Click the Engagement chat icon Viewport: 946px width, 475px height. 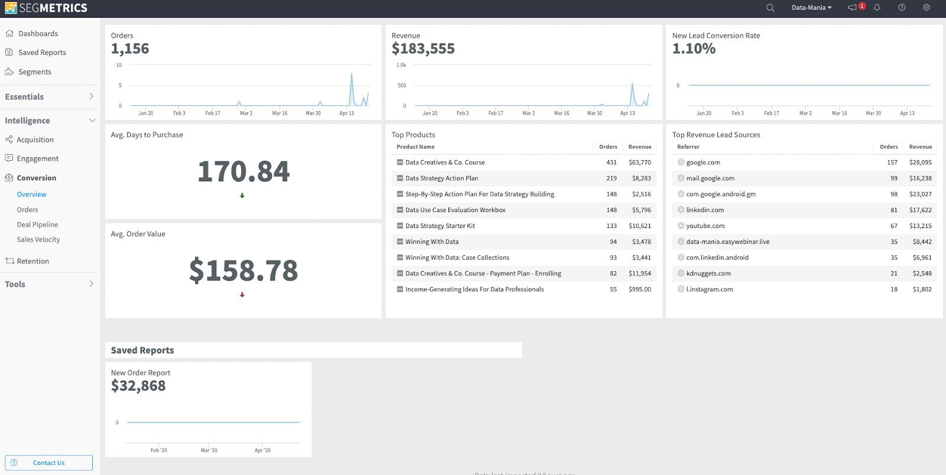coord(9,158)
